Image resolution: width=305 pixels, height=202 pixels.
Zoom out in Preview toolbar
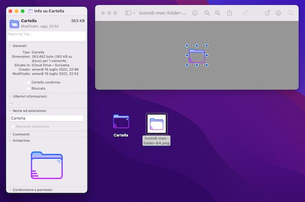(x=207, y=13)
